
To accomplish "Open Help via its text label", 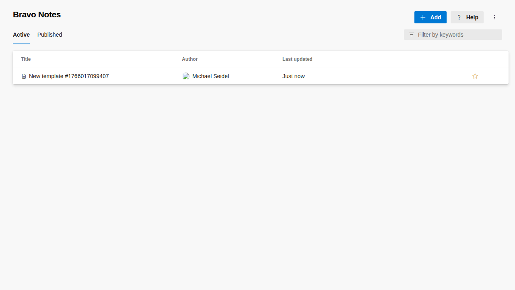I will 472,17.
